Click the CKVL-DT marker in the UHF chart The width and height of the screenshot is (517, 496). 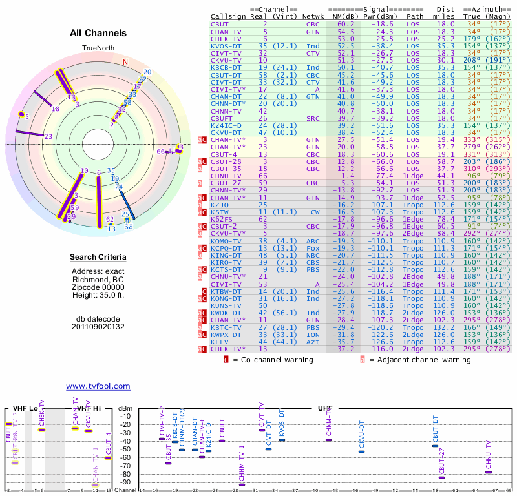click(x=361, y=451)
